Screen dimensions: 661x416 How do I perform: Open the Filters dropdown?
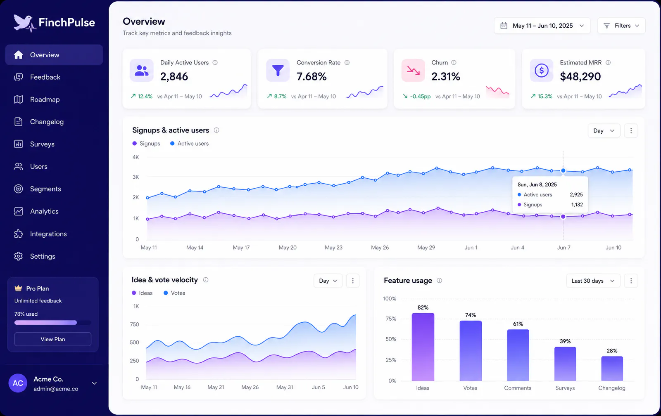coord(621,26)
